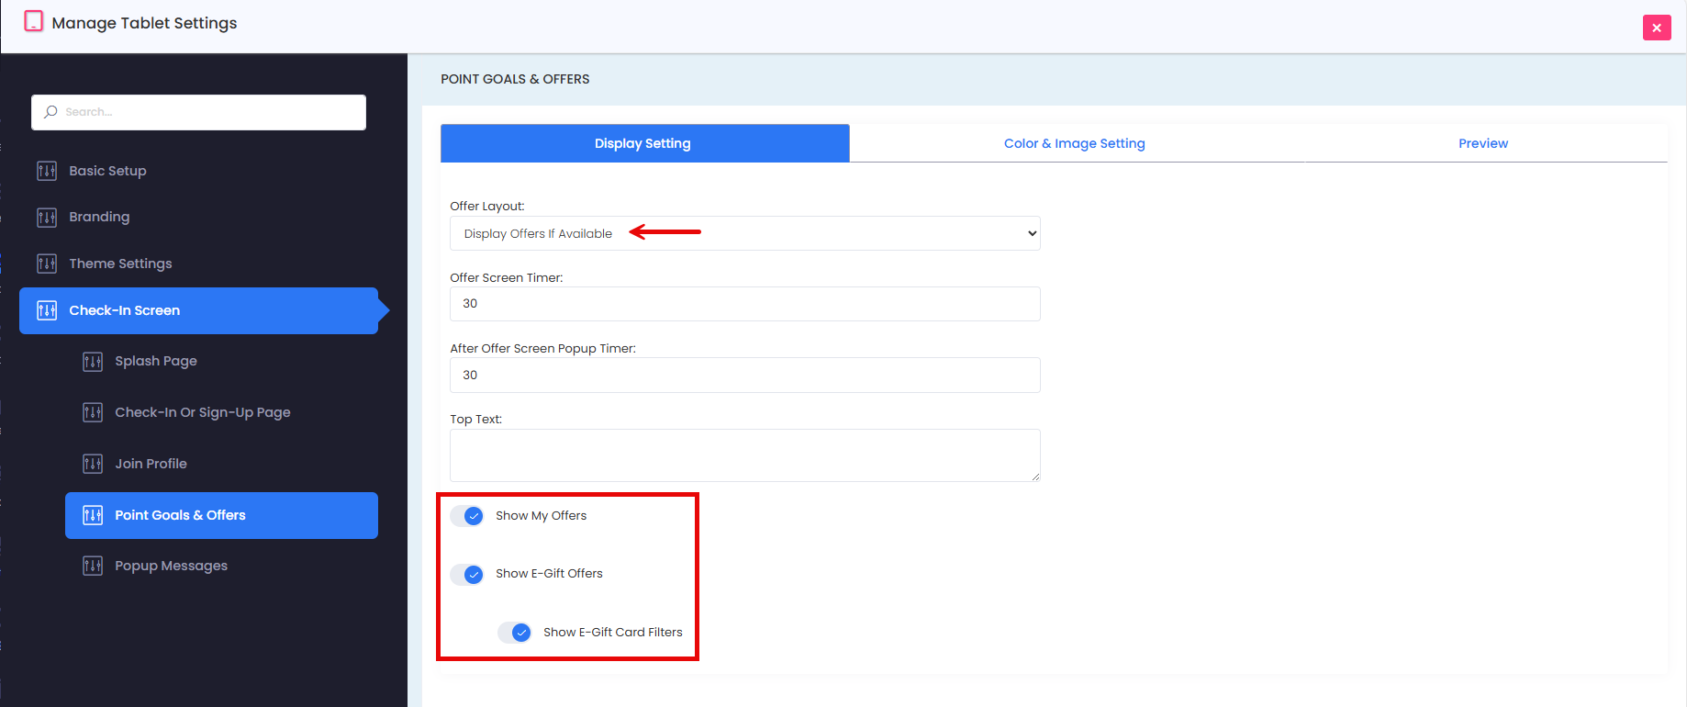Image resolution: width=1687 pixels, height=707 pixels.
Task: Click the Check-In Screen sliders icon
Action: point(47,310)
